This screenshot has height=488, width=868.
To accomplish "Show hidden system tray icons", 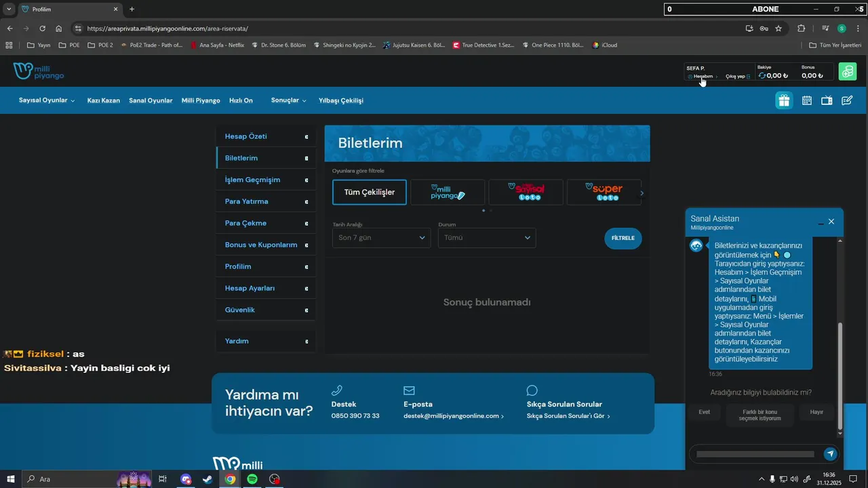I will point(761,479).
